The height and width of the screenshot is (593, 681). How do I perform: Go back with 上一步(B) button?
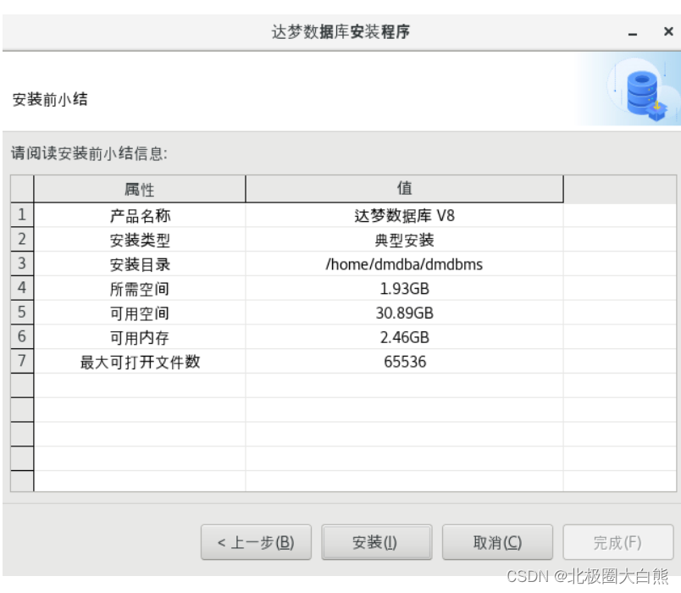coord(256,541)
